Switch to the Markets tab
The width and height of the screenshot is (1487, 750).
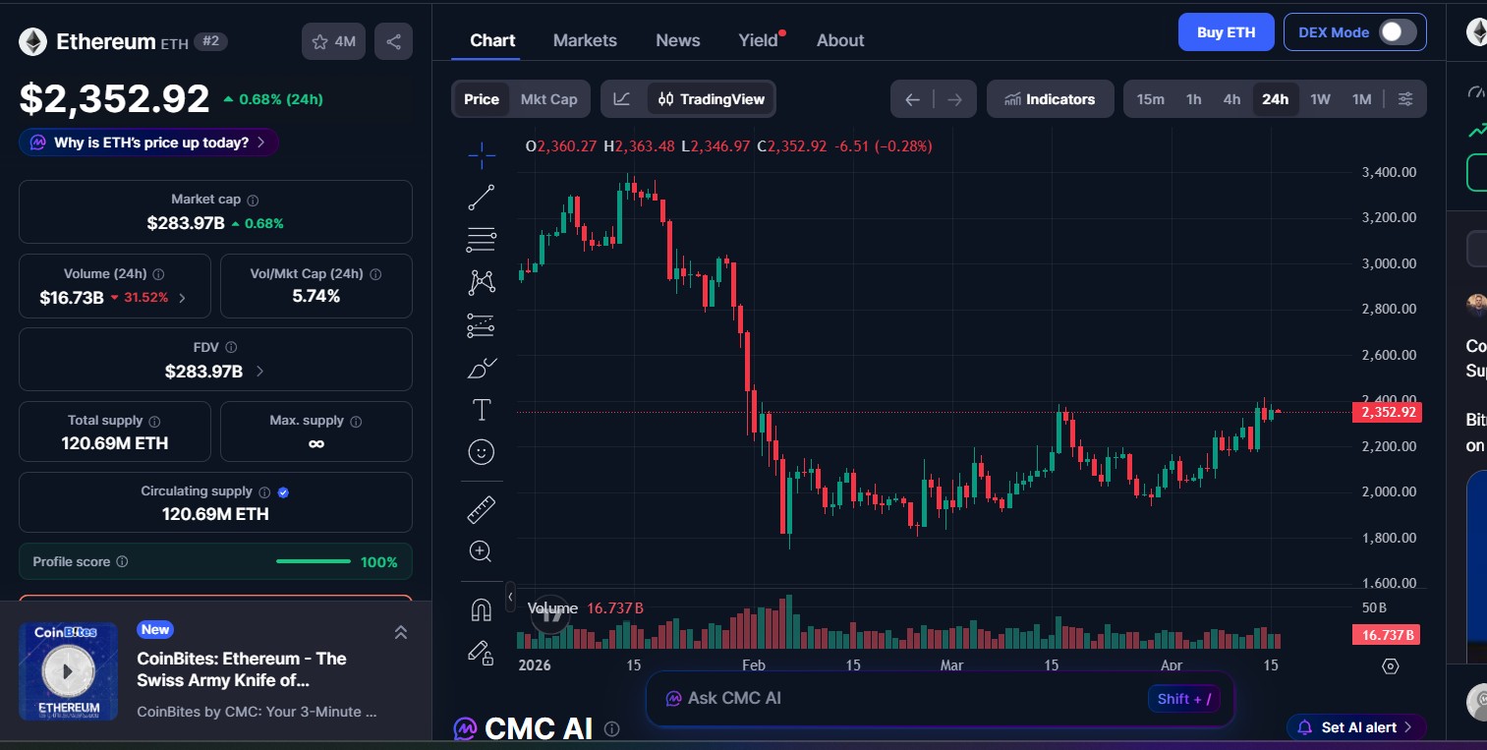coord(585,40)
